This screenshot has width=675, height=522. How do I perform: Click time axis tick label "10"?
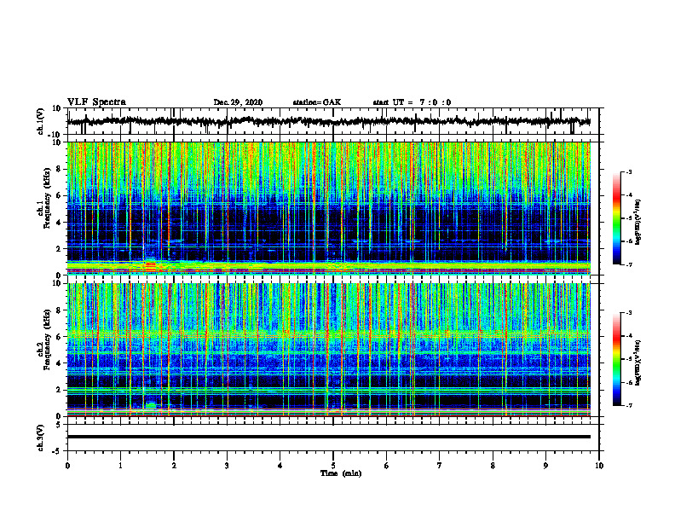point(599,466)
